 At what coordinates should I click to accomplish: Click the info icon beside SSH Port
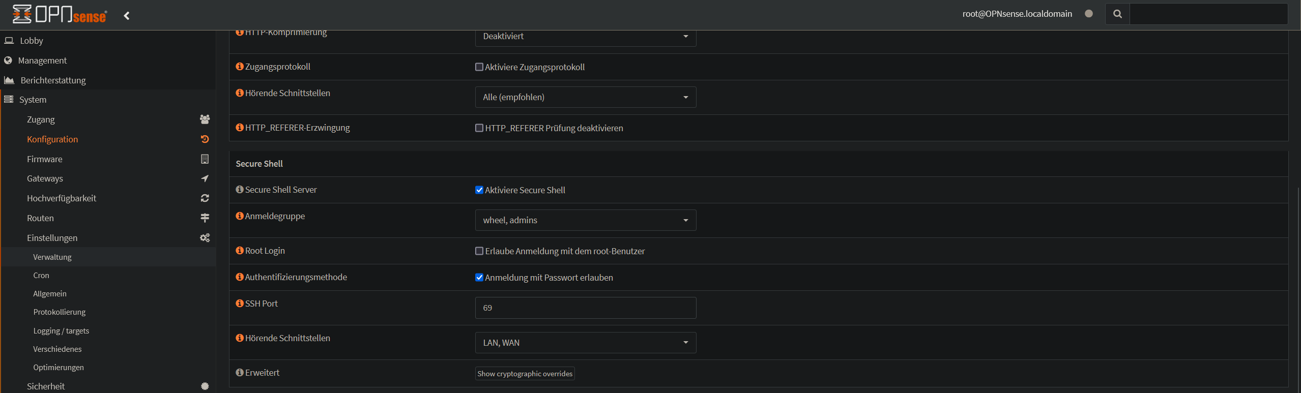(240, 304)
